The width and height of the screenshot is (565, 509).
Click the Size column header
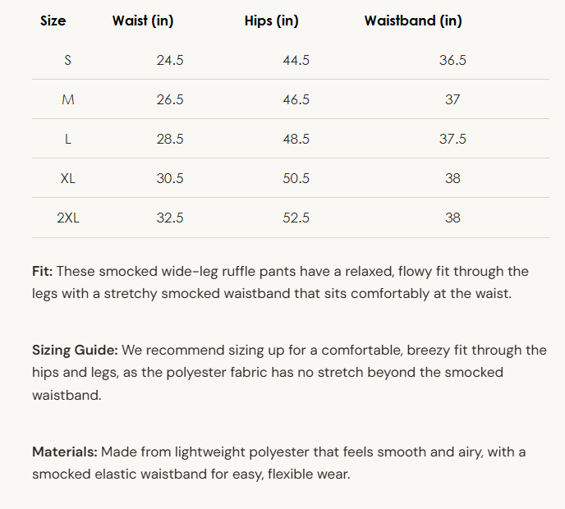(53, 21)
